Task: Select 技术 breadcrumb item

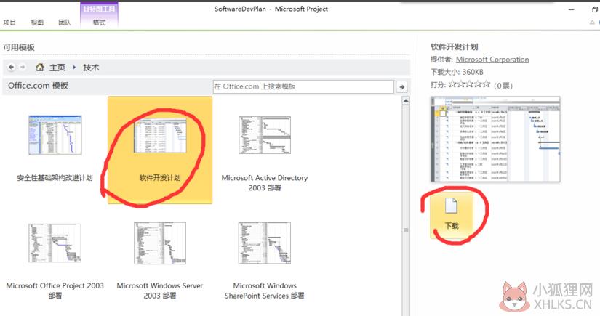Action: 91,68
